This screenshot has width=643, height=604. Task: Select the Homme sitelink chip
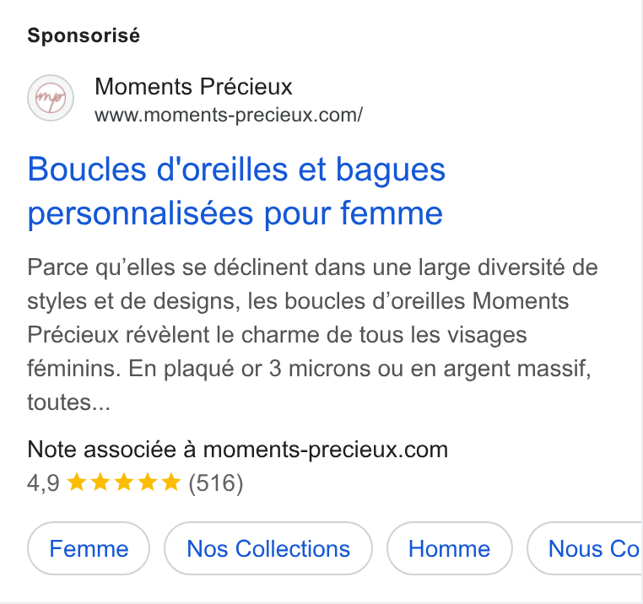click(x=450, y=548)
